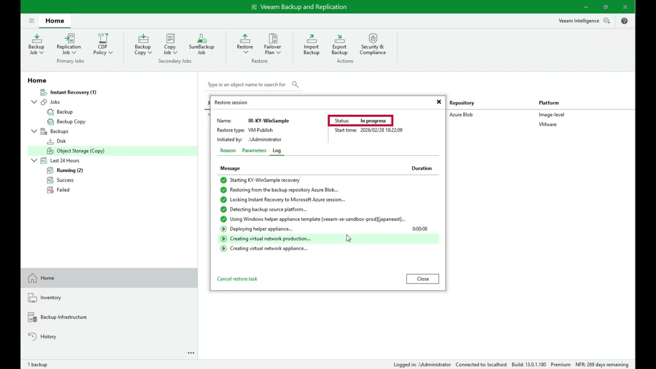656x369 pixels.
Task: Click the Close button in Restore session
Action: click(423, 279)
